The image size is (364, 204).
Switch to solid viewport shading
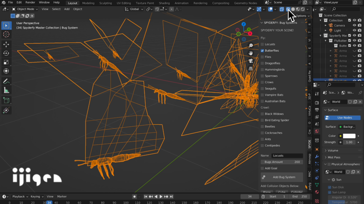(293, 9)
